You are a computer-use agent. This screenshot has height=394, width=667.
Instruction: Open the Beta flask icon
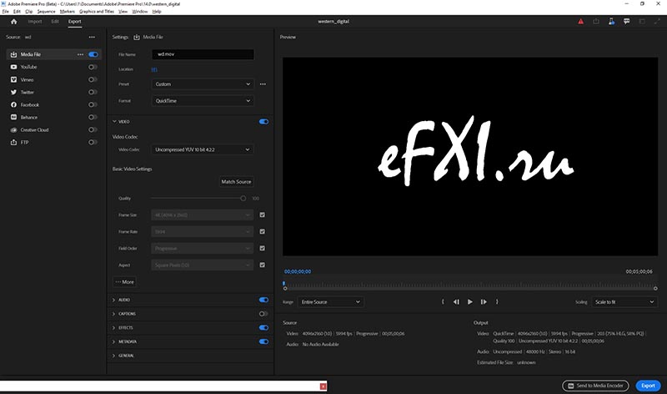(611, 22)
